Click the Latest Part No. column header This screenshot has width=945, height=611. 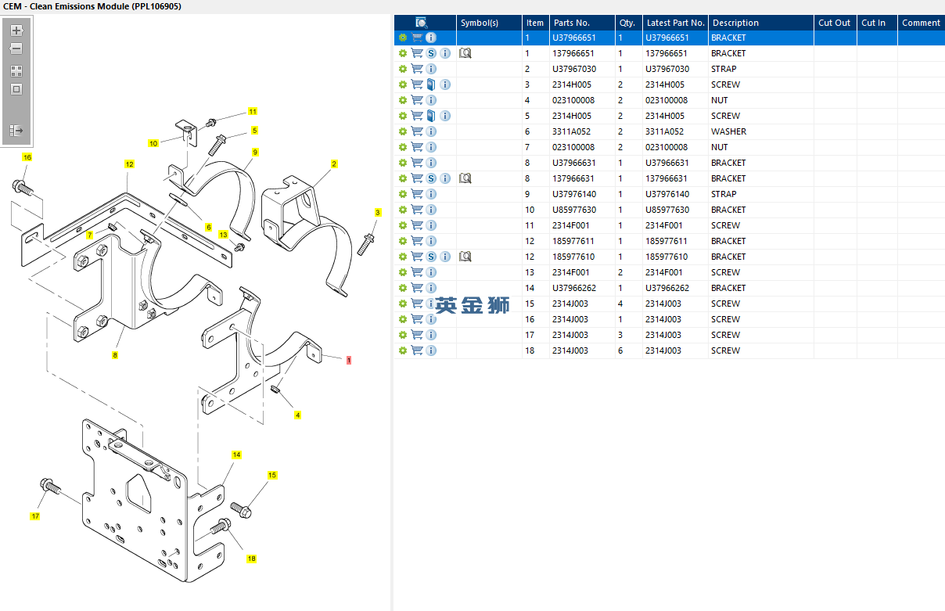pyautogui.click(x=676, y=23)
